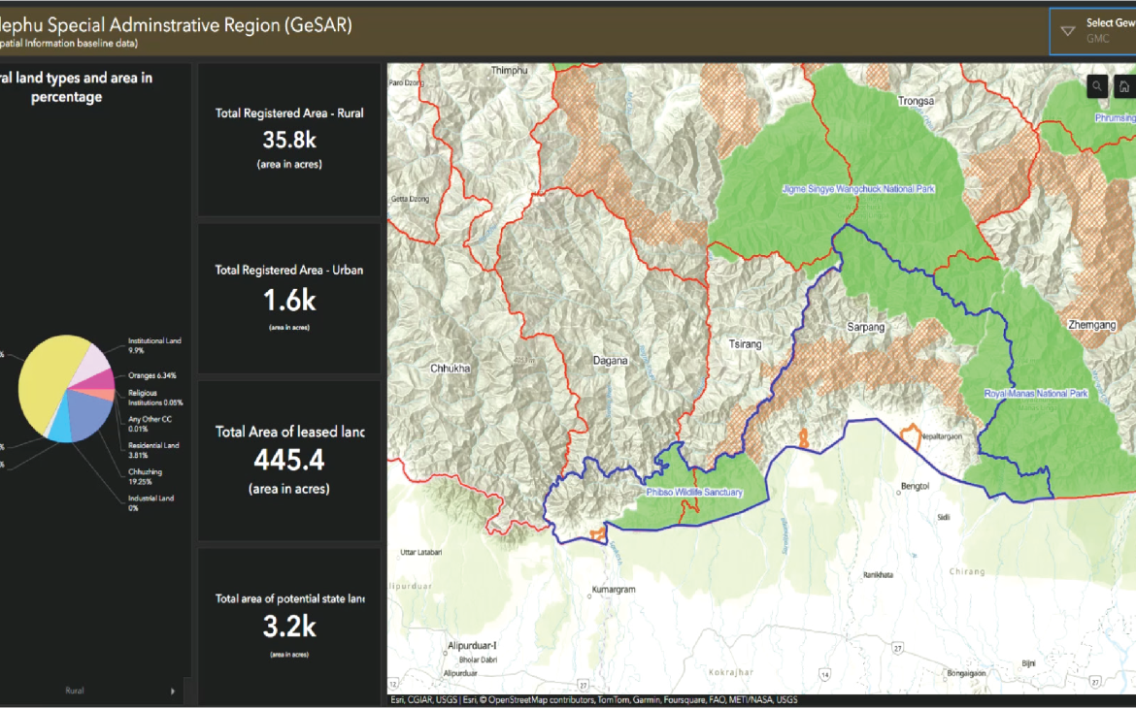
Task: Click the Paro Dzong label
Action: pyautogui.click(x=406, y=82)
